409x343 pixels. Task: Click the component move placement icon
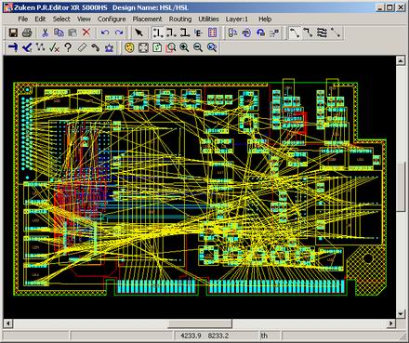(x=232, y=33)
